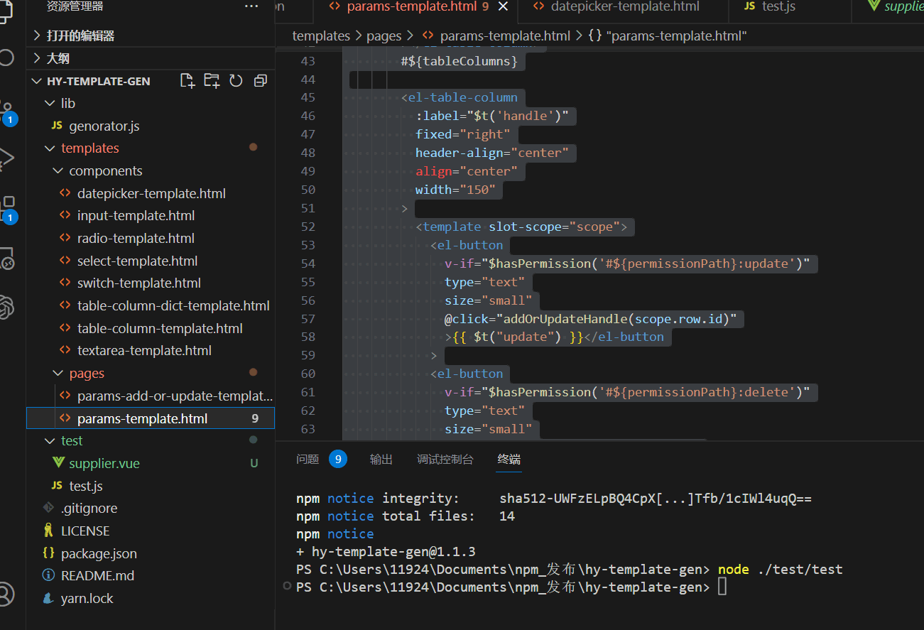Viewport: 924px width, 630px height.
Task: Switch to the test.js editor tab
Action: 779,6
